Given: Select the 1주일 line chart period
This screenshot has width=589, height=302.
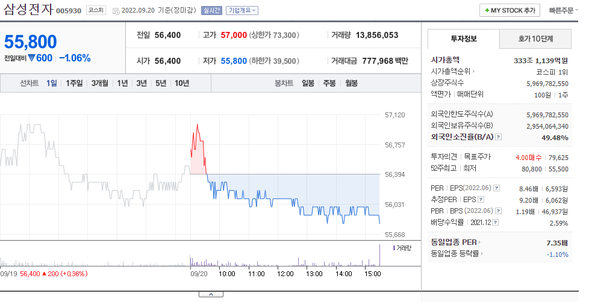Looking at the screenshot, I should (74, 83).
